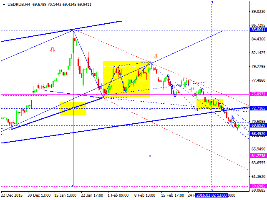267x200 pixels.
Task: Select the small yellow rectangle near 72.7165 level
Action: click(73, 108)
